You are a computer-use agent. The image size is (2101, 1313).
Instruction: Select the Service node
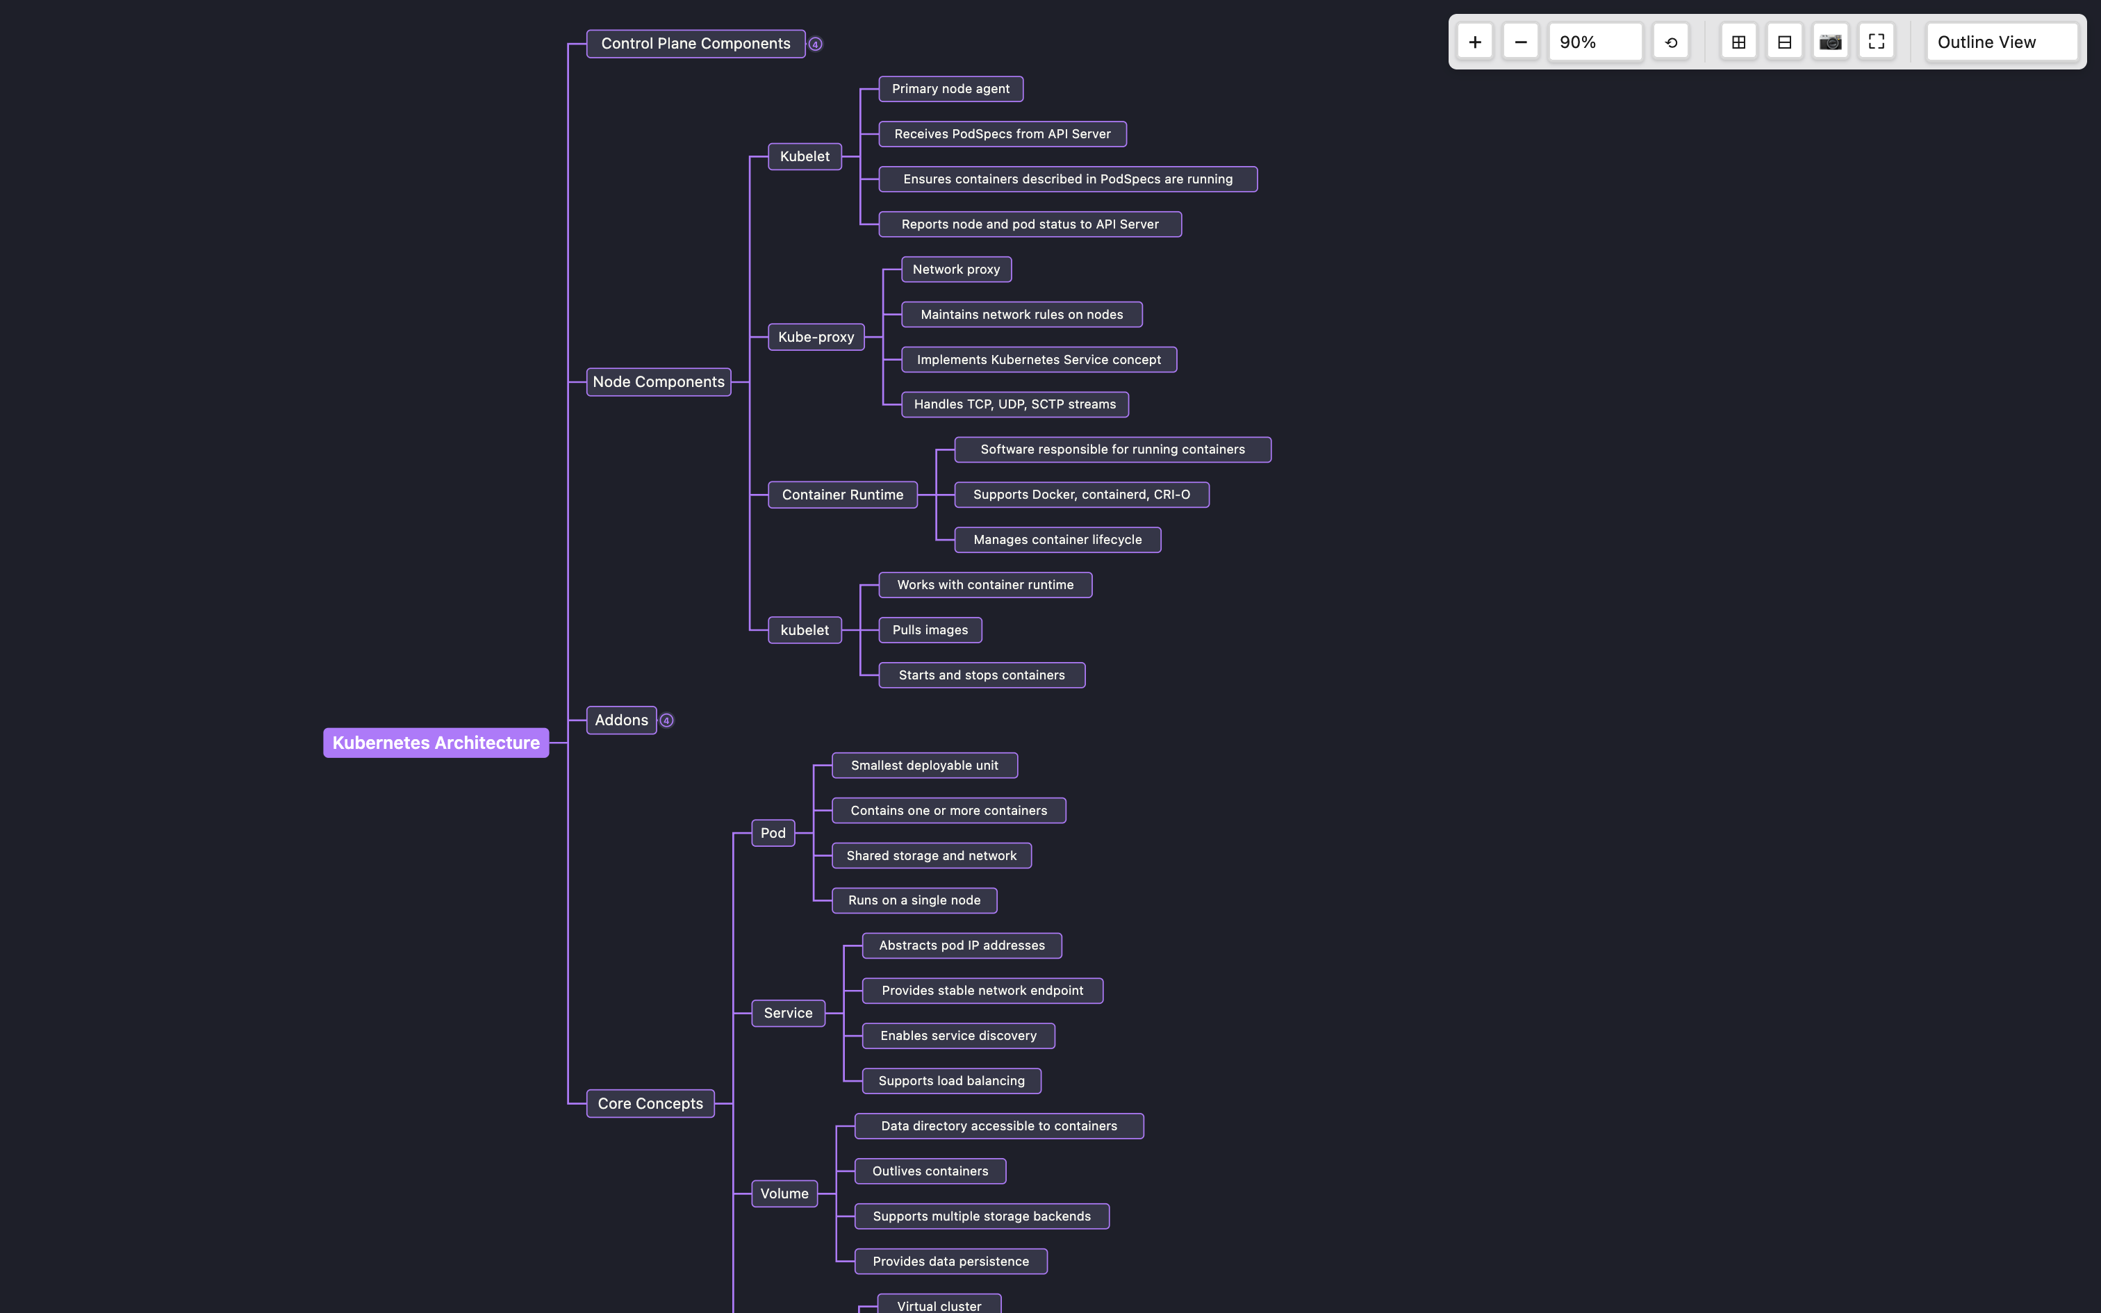click(787, 1013)
